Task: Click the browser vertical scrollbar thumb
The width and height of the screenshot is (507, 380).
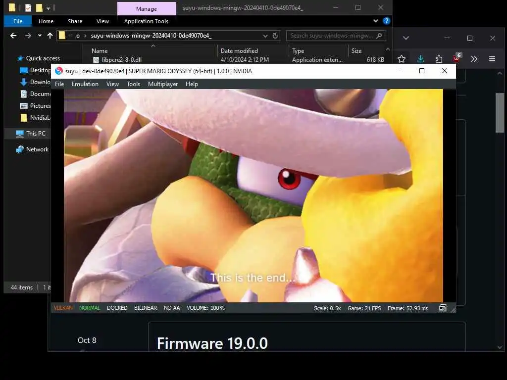Action: tap(500, 112)
